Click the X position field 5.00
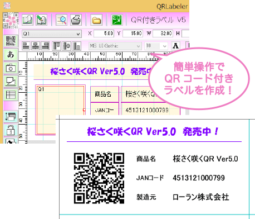255x219 pixels. (x=104, y=34)
